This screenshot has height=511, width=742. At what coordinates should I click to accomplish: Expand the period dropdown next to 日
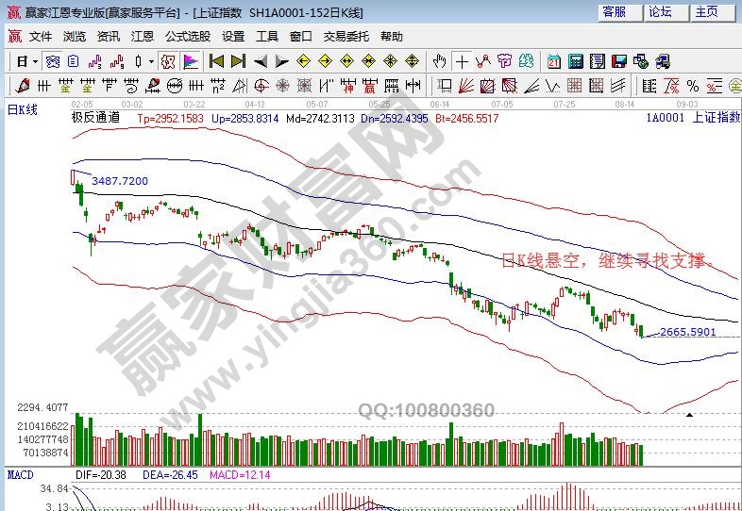click(x=35, y=61)
